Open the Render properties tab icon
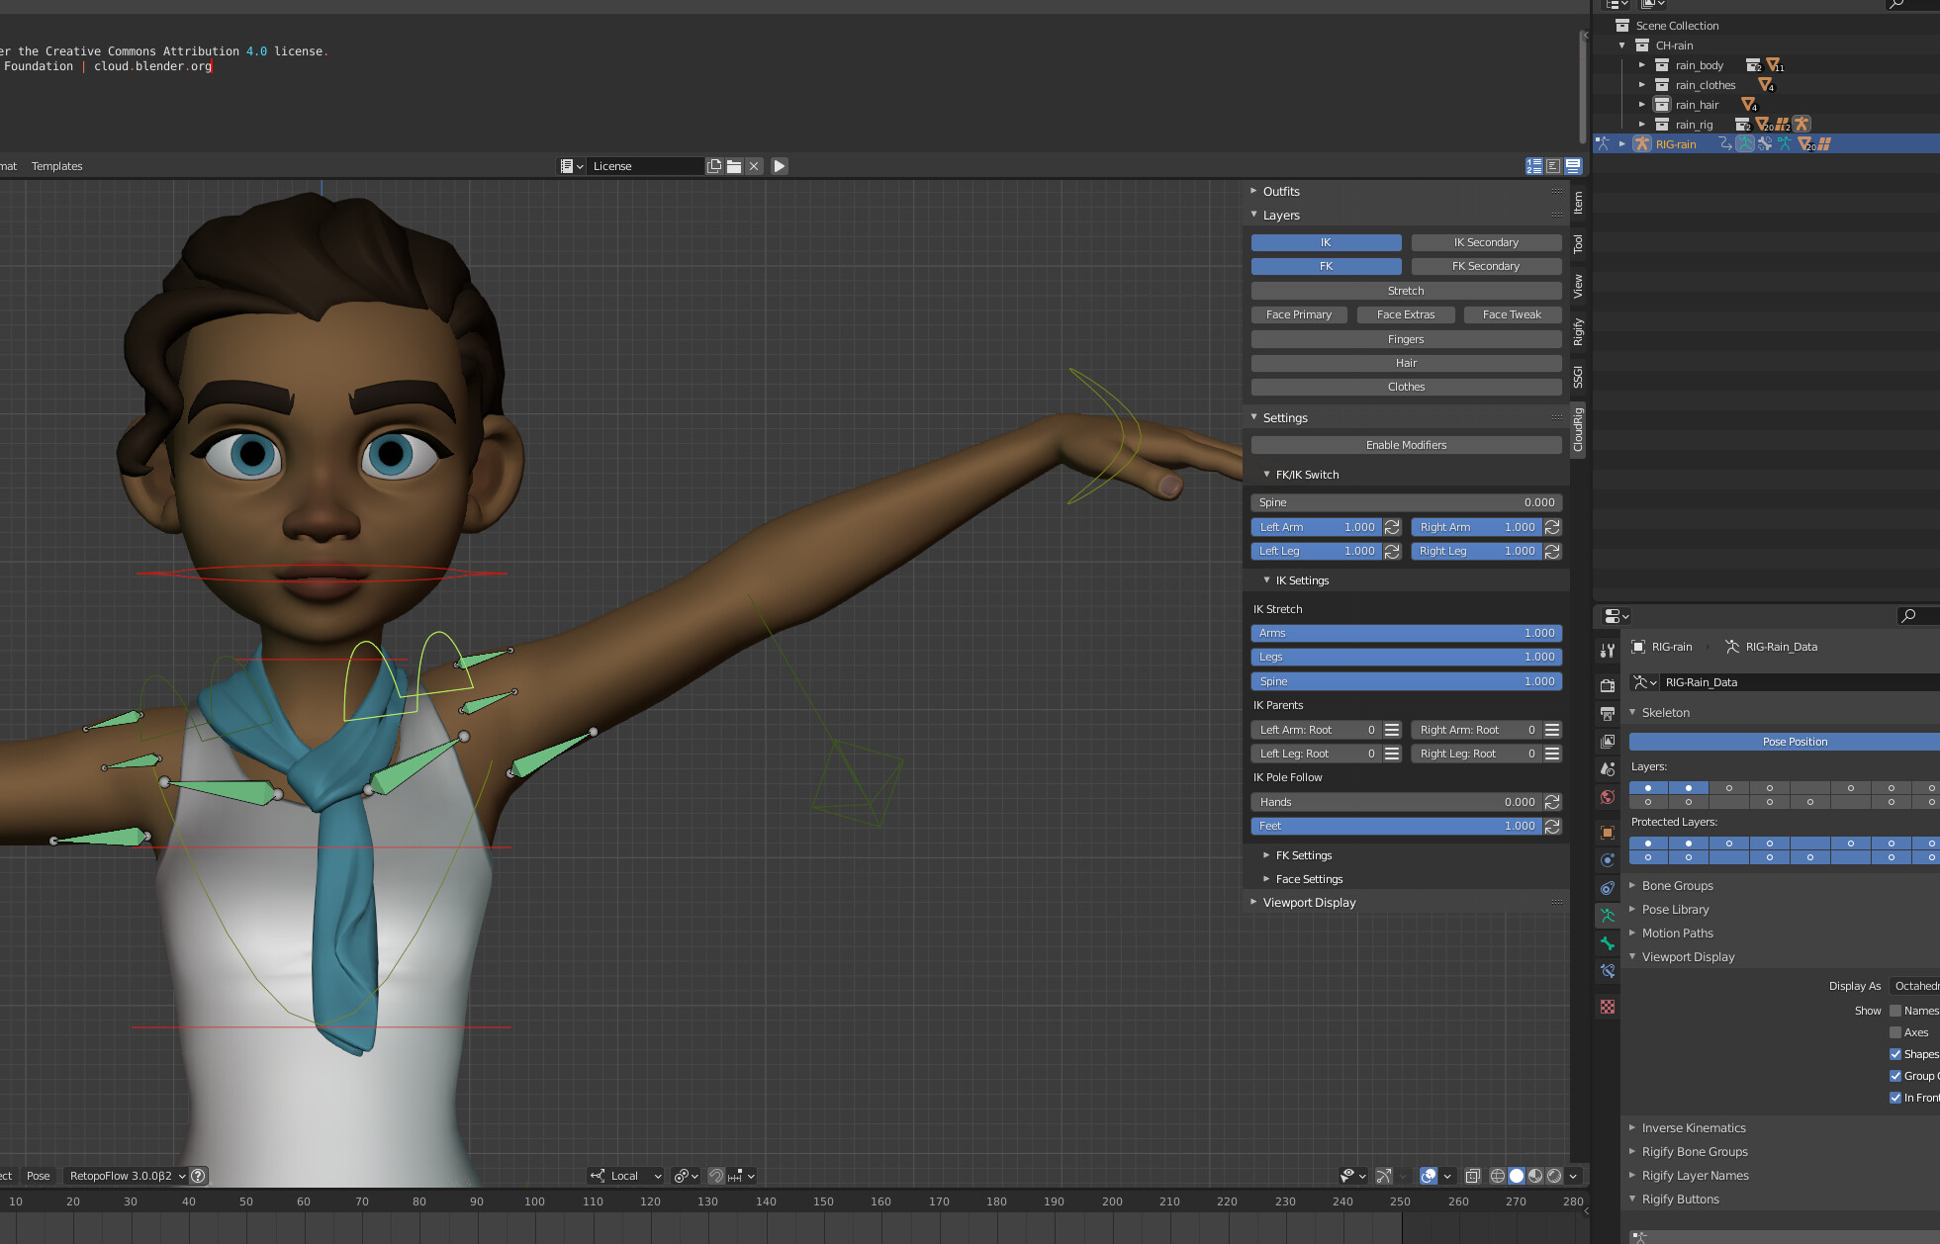Screen dimensions: 1940x1244 (1608, 685)
